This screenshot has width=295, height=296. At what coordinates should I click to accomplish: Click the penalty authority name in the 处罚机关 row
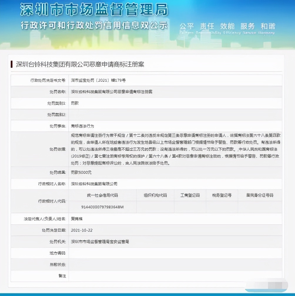point(100,242)
